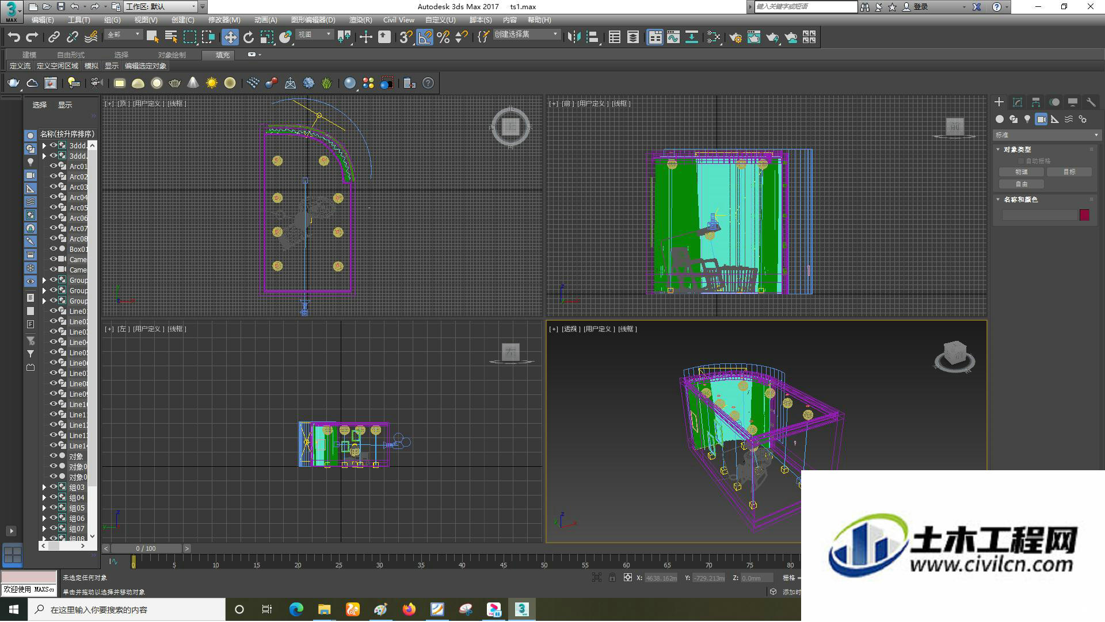
Task: Toggle visibility eye for Arc05
Action: pos(54,208)
